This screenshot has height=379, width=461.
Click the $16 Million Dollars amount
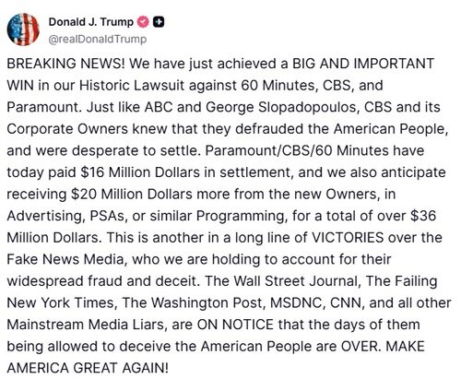click(140, 172)
